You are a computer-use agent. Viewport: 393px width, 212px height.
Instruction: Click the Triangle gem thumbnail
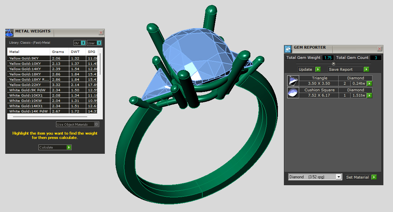click(x=293, y=81)
